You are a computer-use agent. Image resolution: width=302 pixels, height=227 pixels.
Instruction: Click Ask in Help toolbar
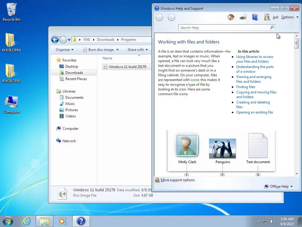click(x=275, y=17)
